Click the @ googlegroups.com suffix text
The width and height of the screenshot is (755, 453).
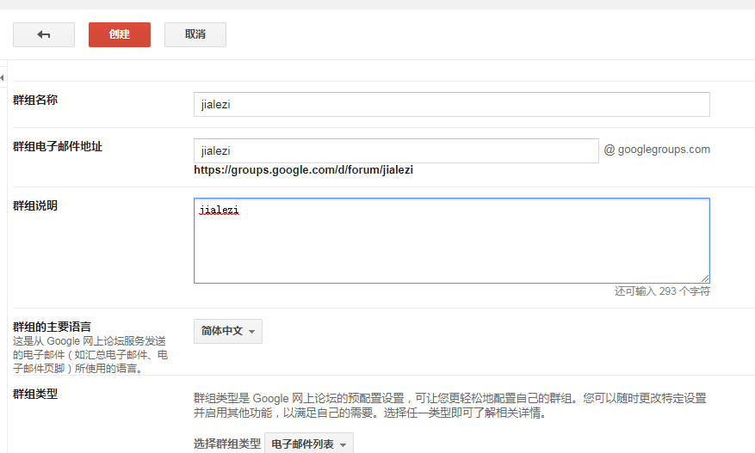click(x=657, y=150)
